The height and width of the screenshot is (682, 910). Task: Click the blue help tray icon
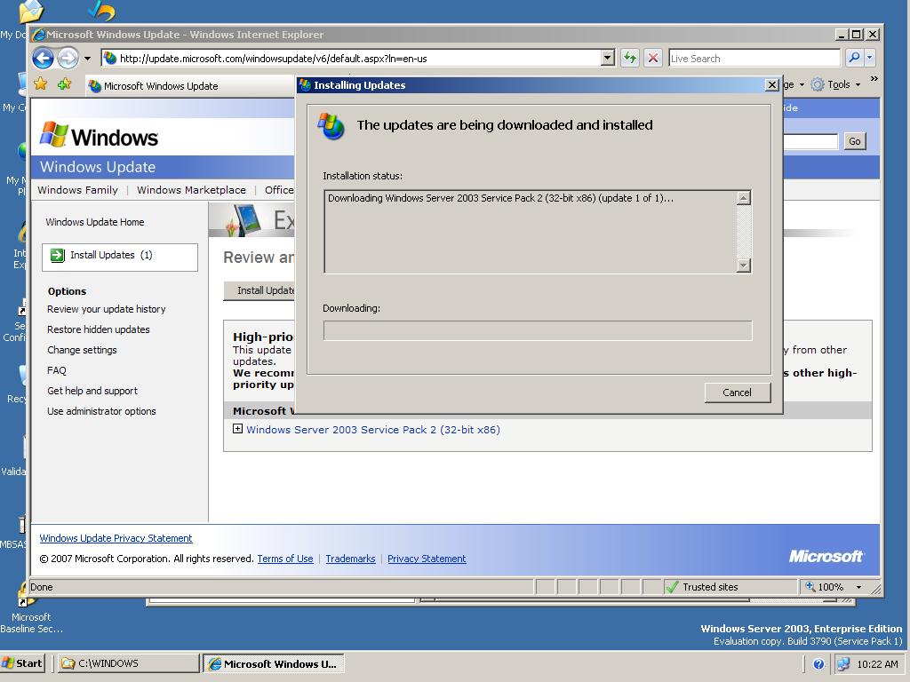[x=818, y=664]
